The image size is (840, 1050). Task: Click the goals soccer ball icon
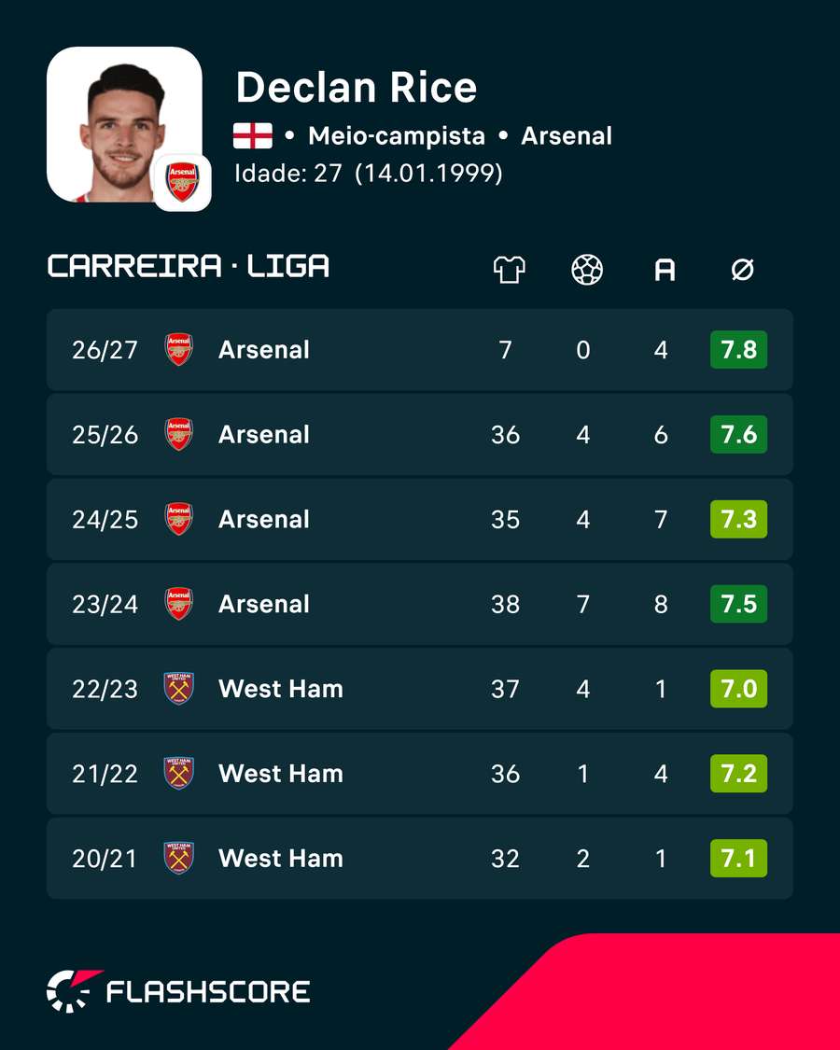tap(587, 270)
